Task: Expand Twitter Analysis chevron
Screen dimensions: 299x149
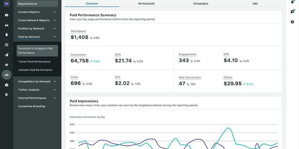Action: click(x=55, y=90)
